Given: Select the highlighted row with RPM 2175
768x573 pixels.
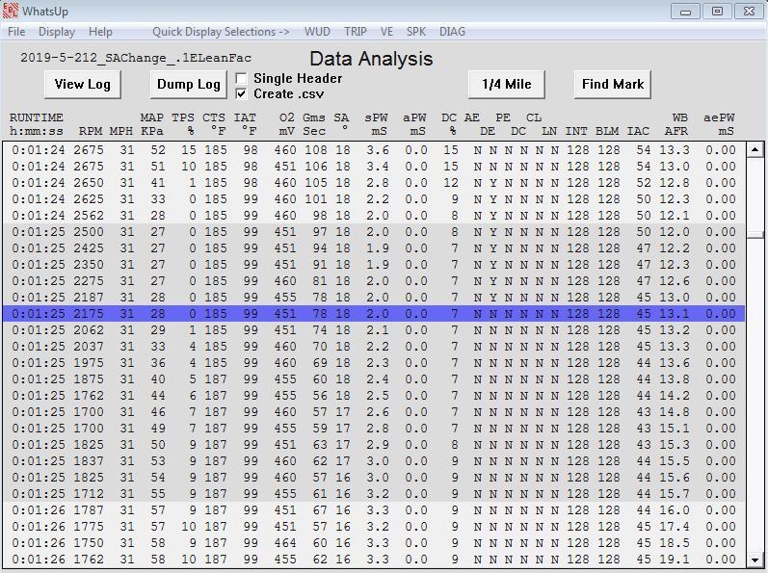Looking at the screenshot, I should (x=372, y=314).
